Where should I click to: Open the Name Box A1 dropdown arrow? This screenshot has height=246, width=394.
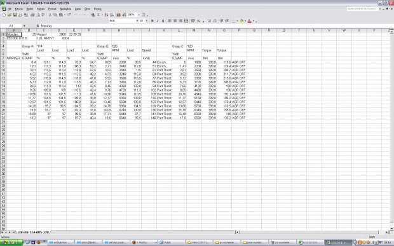tap(24, 26)
